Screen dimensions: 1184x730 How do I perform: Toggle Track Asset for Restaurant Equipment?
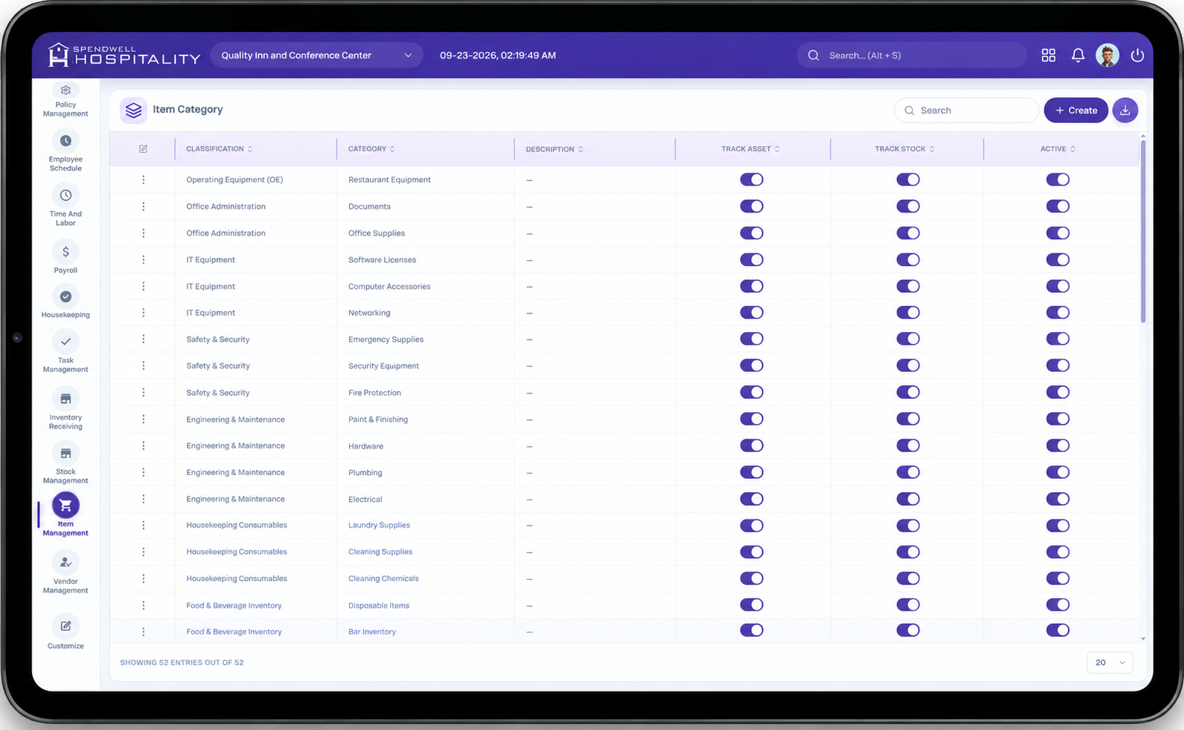coord(752,180)
